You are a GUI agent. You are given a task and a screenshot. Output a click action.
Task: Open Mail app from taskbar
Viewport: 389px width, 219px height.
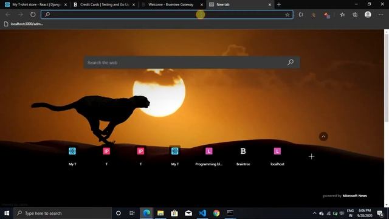[x=188, y=213]
